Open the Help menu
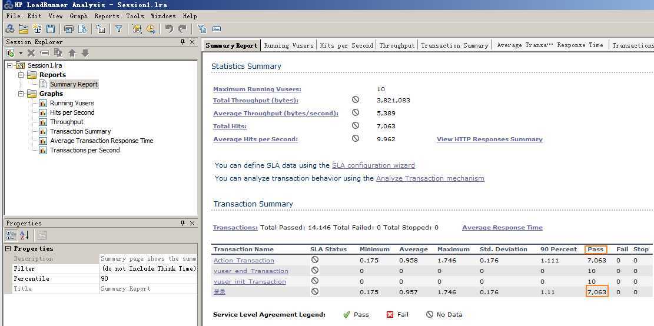 190,16
